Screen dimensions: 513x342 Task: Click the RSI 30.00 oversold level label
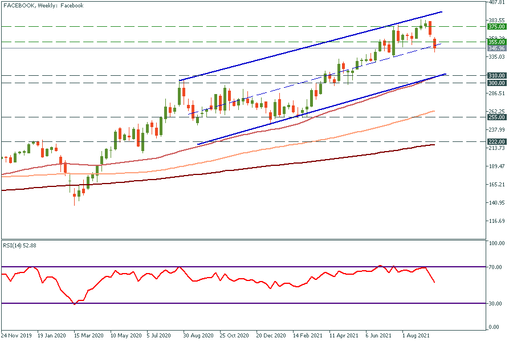[495, 304]
